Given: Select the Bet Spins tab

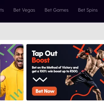Looking at the screenshot, I should [x=88, y=10].
